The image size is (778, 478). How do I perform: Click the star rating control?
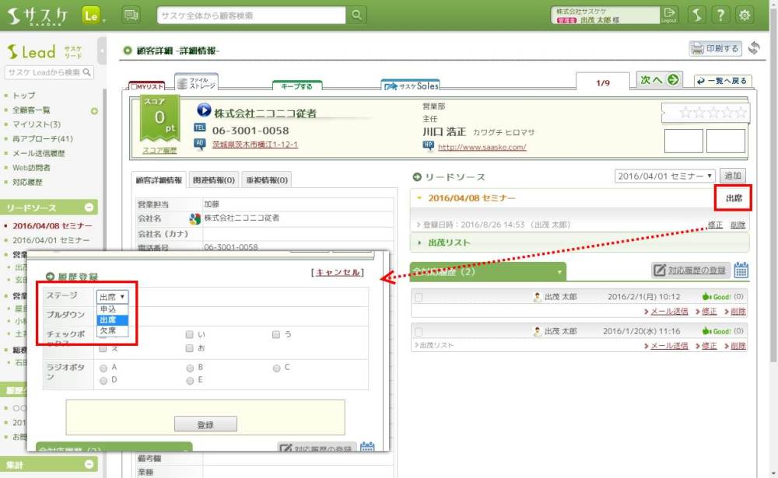point(713,113)
